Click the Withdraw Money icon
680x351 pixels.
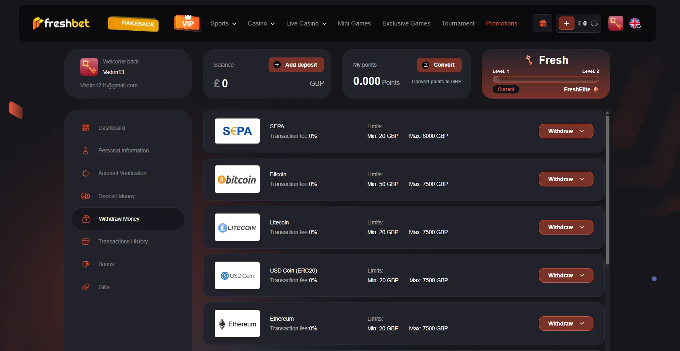[86, 219]
